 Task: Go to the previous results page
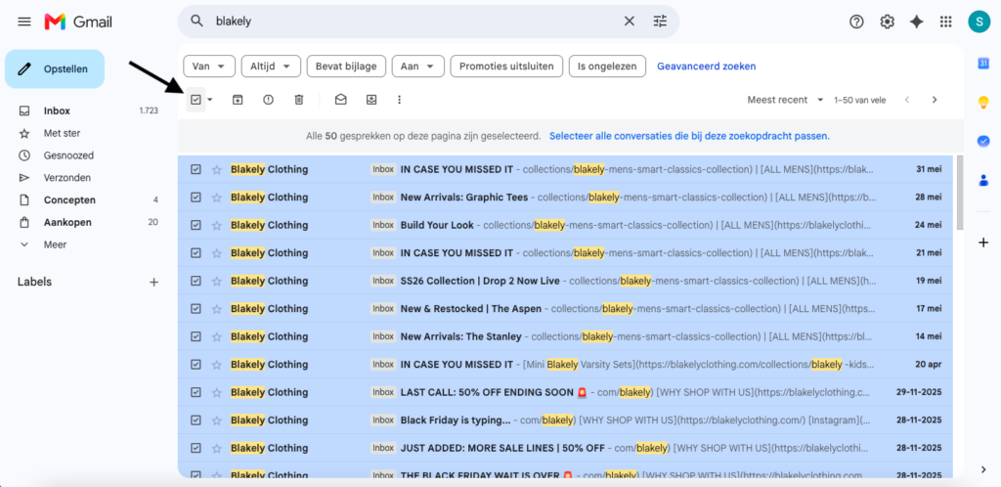coord(906,100)
